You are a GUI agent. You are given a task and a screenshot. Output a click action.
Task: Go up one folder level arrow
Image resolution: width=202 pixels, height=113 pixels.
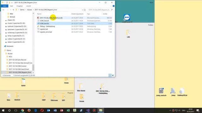click(x=13, y=10)
